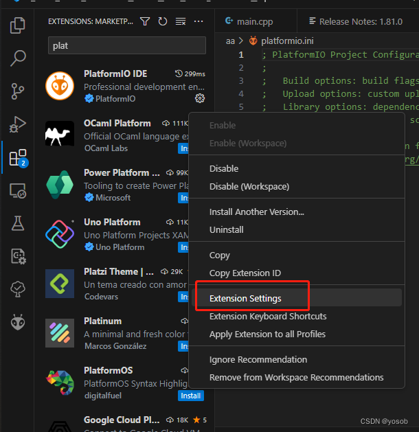Open the Extensions view with badge 2
The height and width of the screenshot is (432, 419).
point(18,158)
